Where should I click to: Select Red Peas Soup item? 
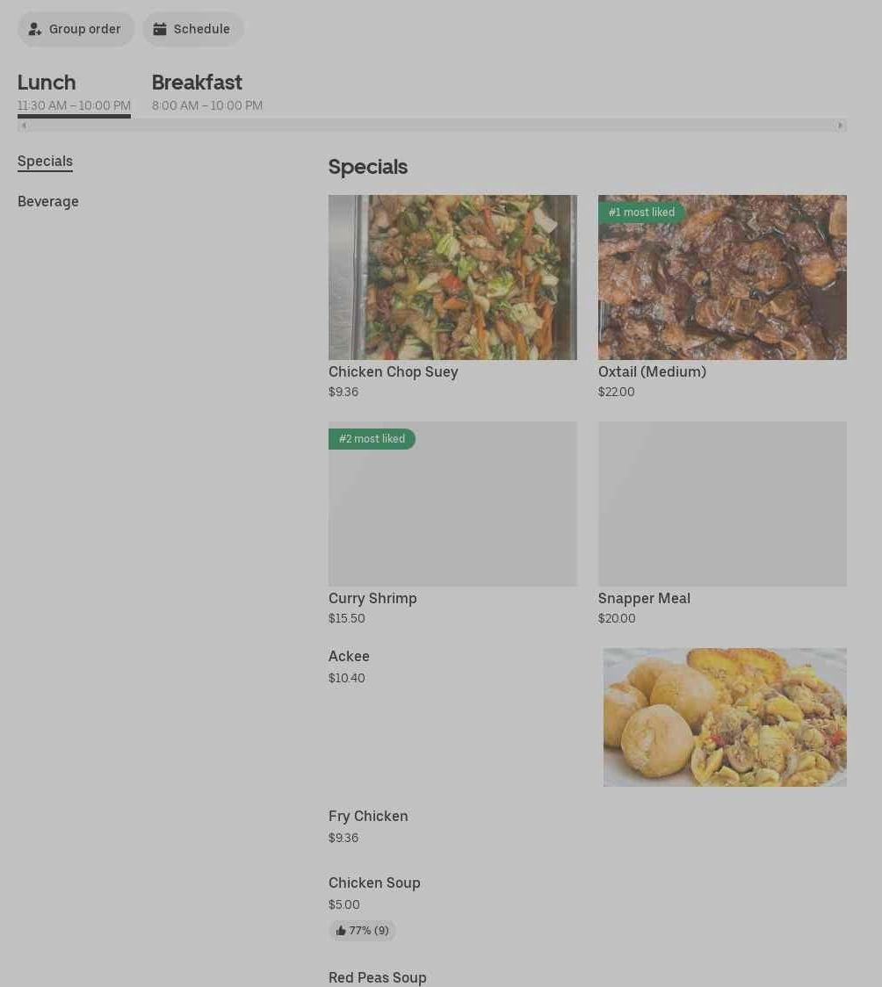tap(378, 977)
